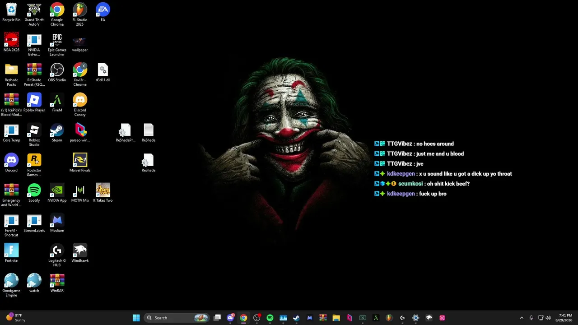This screenshot has width=578, height=325.
Task: Select the ReShadePr... file on desktop
Action: (126, 133)
